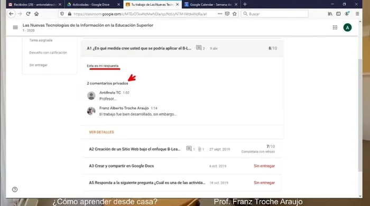Click the 2 comentarios privados heading

[107, 83]
